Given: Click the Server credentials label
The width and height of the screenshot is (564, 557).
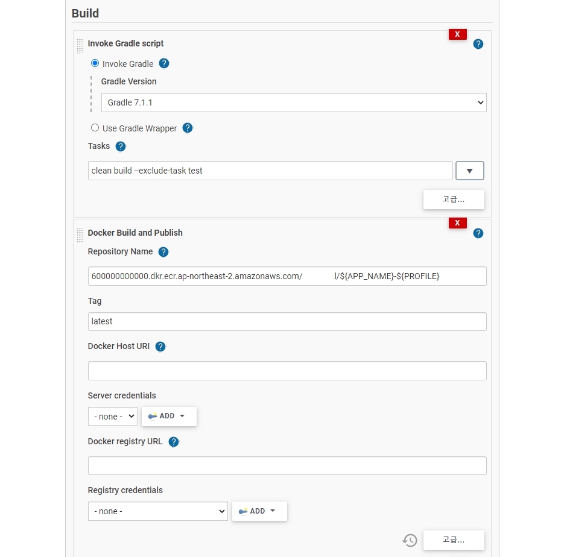Looking at the screenshot, I should [x=122, y=395].
